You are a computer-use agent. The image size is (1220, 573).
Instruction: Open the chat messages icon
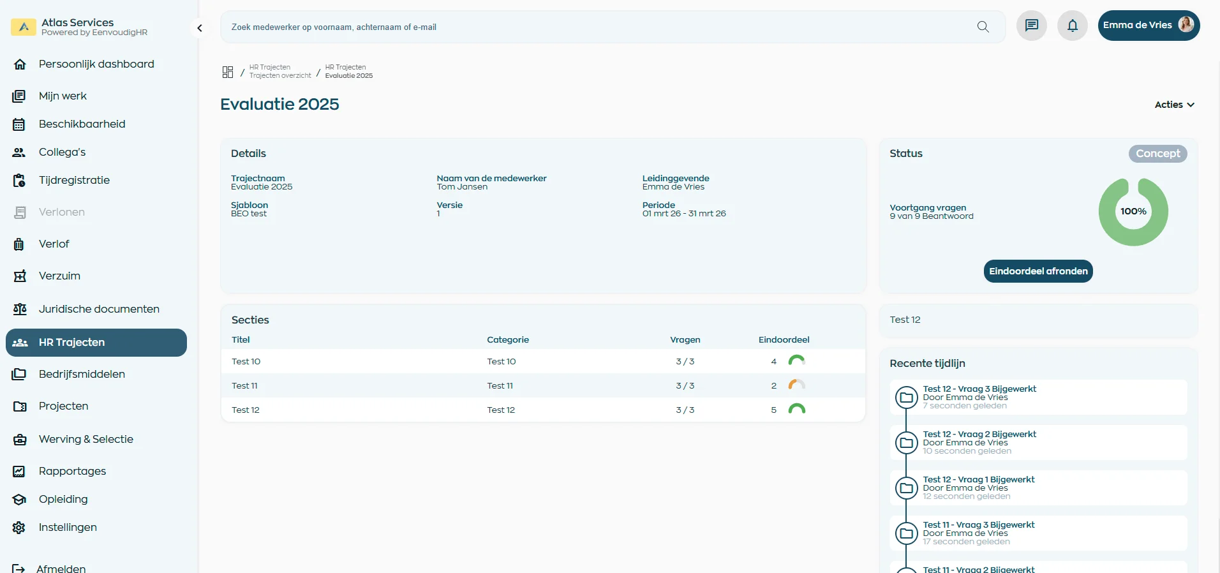(x=1031, y=26)
